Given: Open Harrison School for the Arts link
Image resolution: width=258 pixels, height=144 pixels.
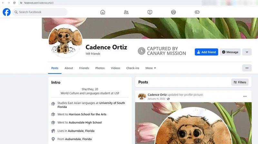Looking at the screenshot, I should pyautogui.click(x=87, y=114).
